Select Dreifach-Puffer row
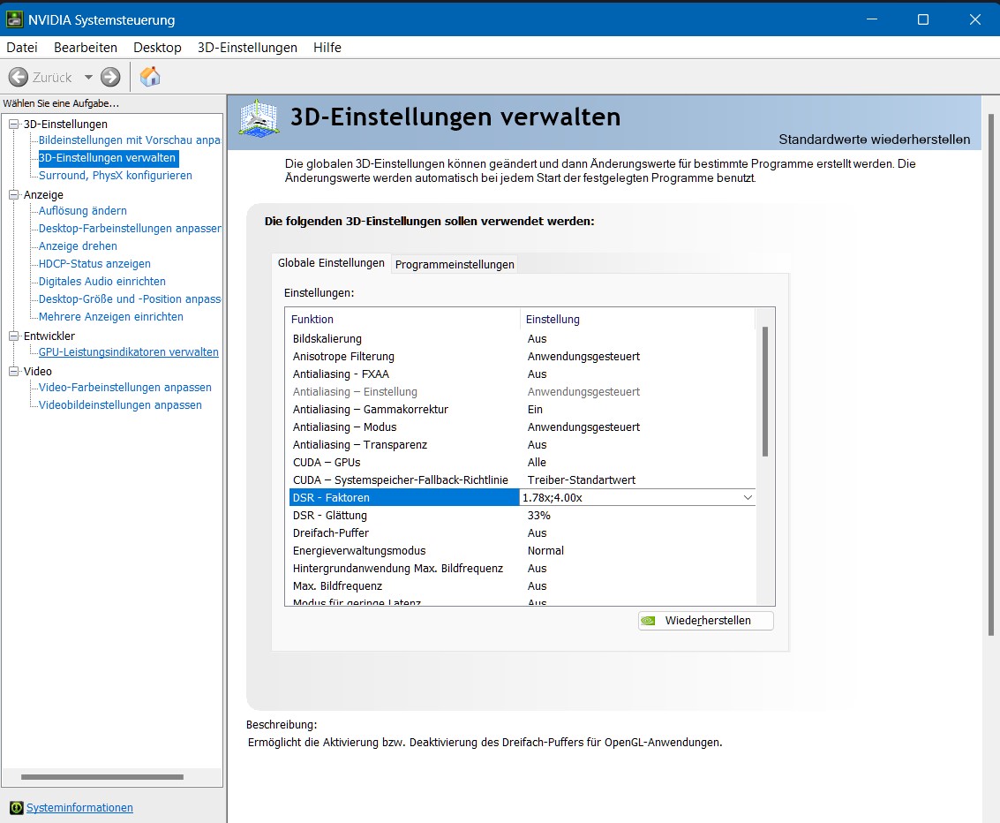 pyautogui.click(x=522, y=533)
